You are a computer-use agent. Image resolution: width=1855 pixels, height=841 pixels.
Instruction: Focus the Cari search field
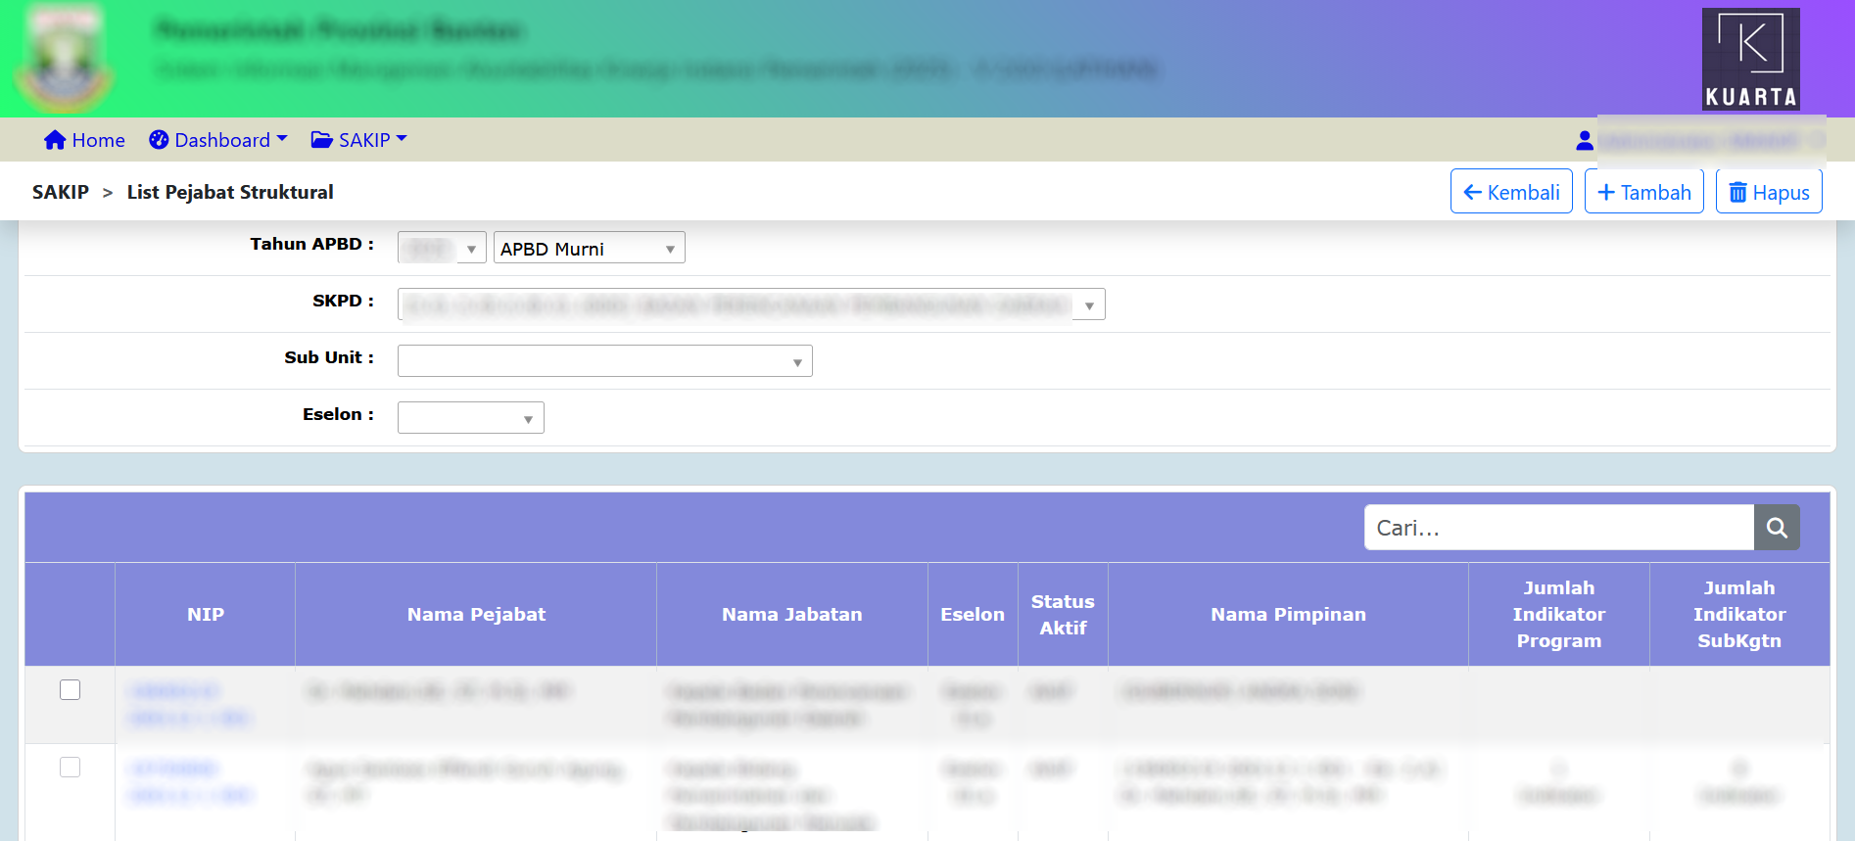coord(1559,528)
